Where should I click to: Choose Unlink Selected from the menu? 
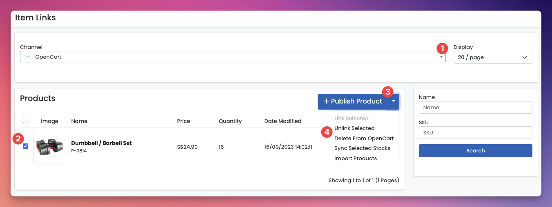click(x=354, y=128)
